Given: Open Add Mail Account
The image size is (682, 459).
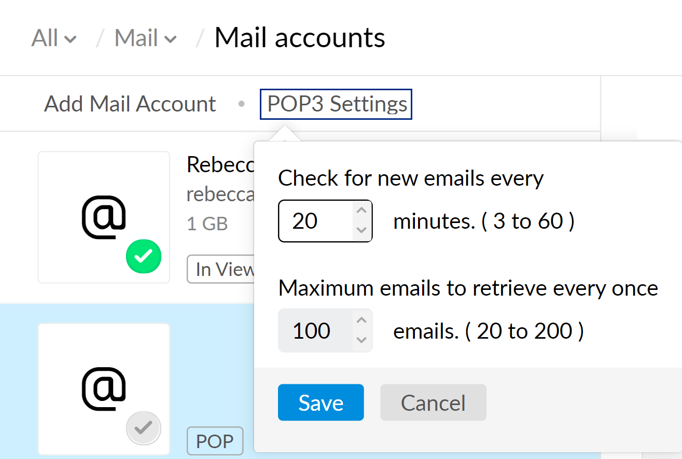Looking at the screenshot, I should point(130,104).
